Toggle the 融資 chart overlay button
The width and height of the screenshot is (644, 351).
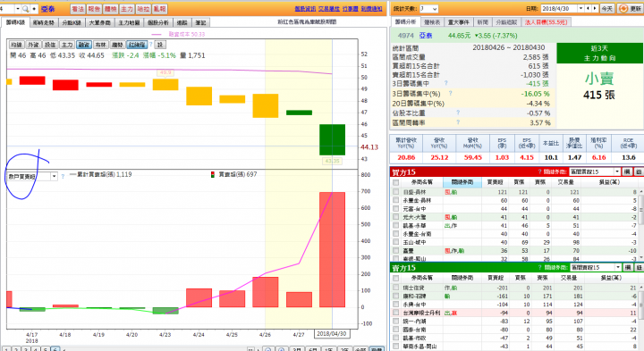(83, 45)
